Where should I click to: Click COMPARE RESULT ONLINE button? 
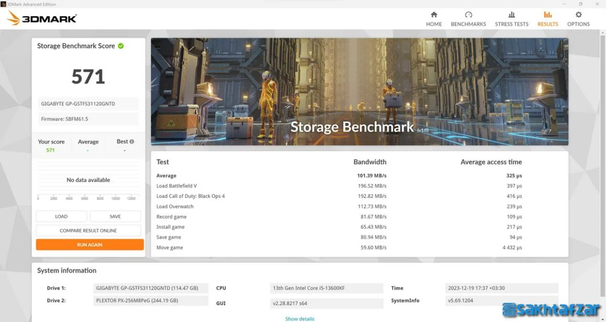point(88,231)
